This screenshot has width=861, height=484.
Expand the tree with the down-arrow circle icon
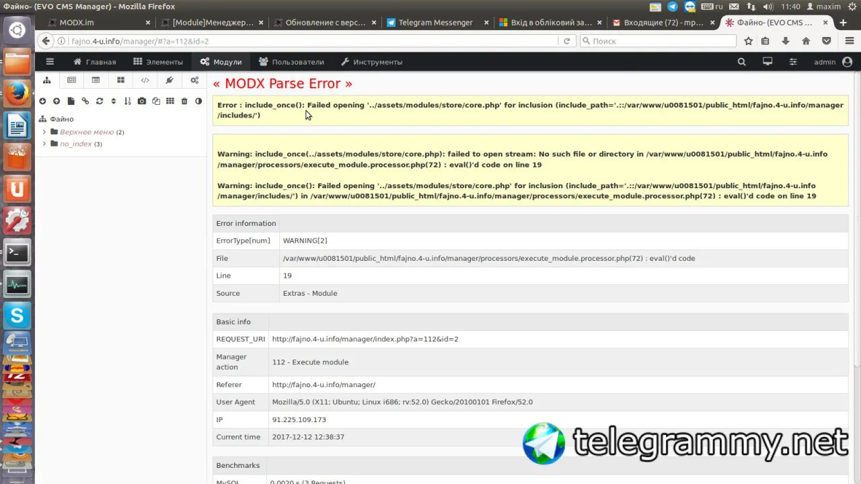(42, 102)
